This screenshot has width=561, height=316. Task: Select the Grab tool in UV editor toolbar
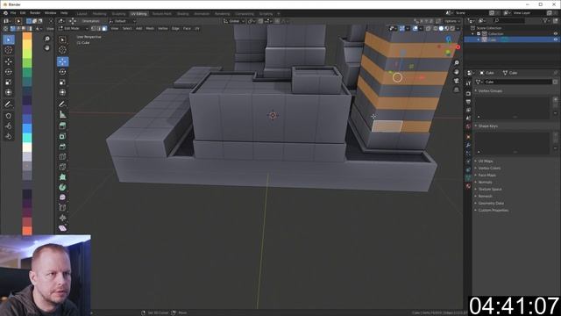(x=9, y=116)
